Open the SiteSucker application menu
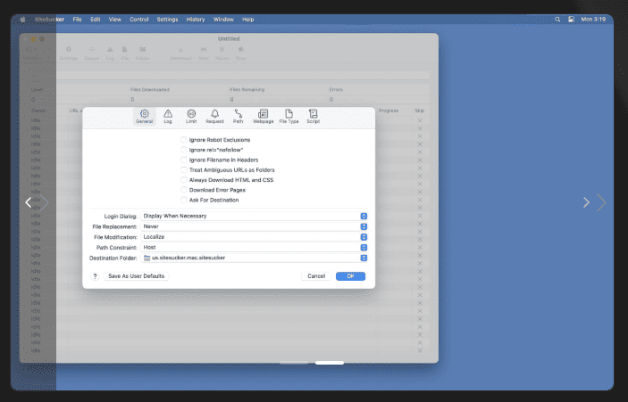628x402 pixels. point(49,20)
